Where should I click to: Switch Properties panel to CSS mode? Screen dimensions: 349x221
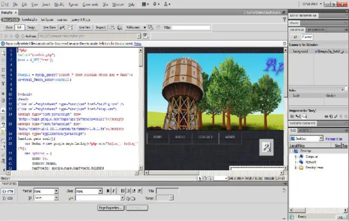pos(8,198)
